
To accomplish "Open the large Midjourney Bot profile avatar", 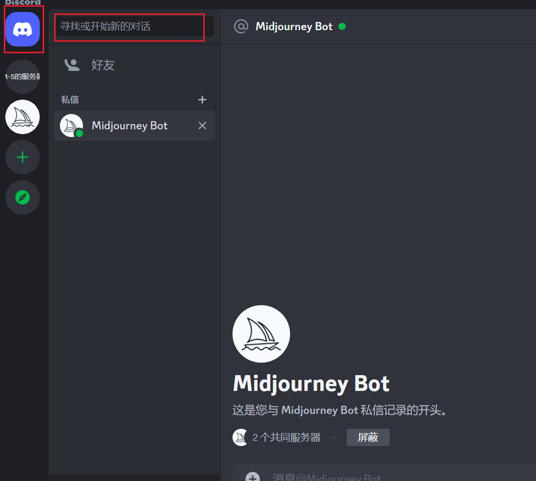I will (x=261, y=334).
